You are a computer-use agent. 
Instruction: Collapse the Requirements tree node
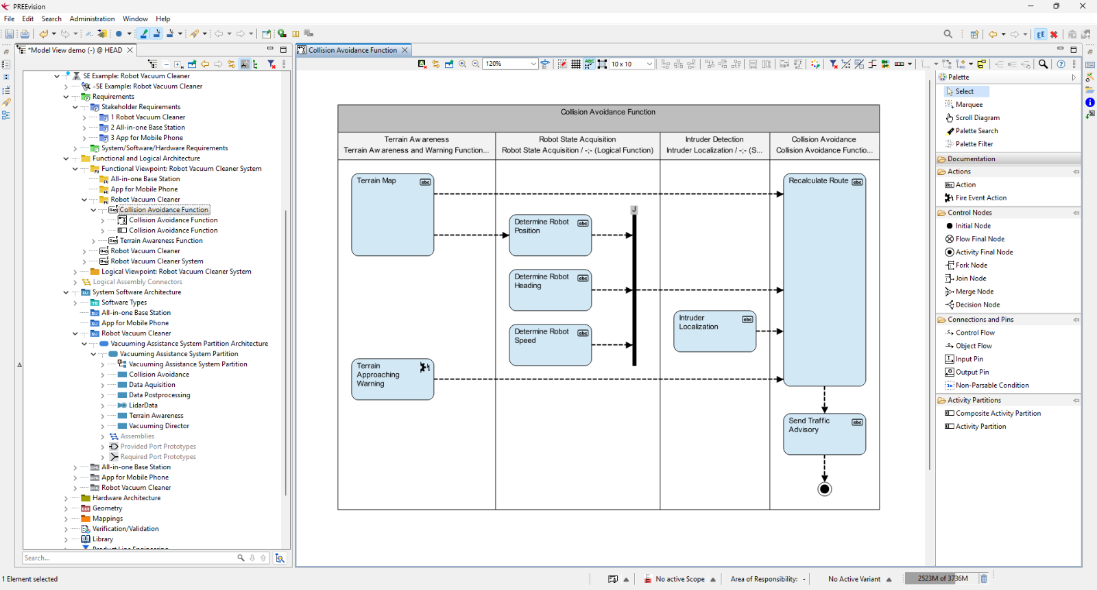point(66,97)
